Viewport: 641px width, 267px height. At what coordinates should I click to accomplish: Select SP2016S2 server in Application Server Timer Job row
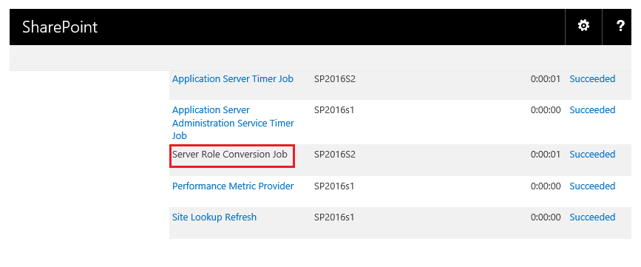(335, 79)
